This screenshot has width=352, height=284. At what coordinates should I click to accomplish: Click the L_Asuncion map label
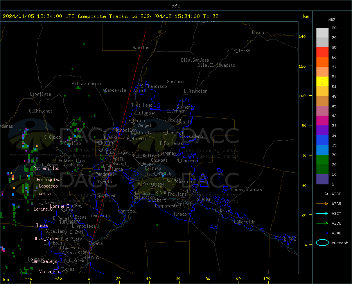click(x=196, y=91)
